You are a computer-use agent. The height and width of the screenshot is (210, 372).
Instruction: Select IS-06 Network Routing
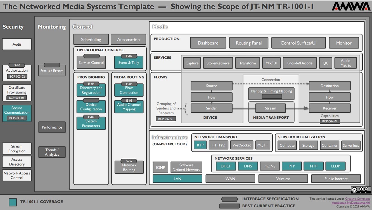[x=129, y=167]
